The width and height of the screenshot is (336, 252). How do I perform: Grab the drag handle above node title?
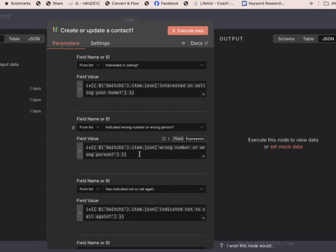[130, 20]
